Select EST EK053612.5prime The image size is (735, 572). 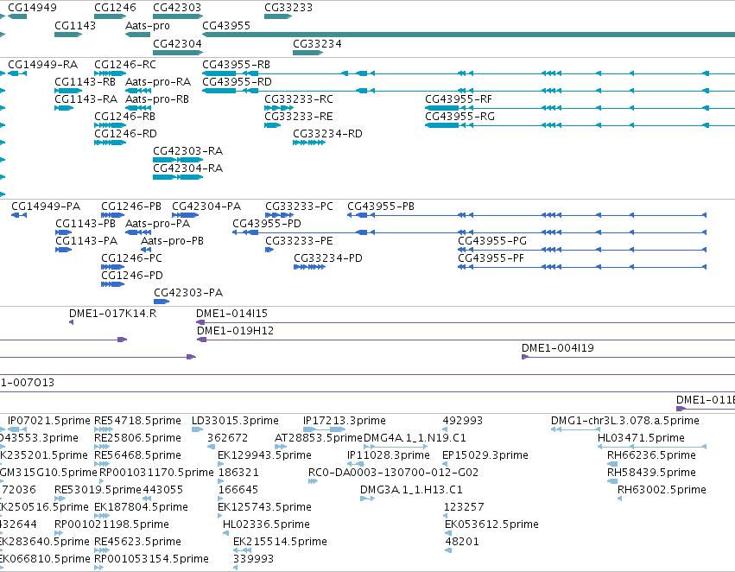point(491,524)
